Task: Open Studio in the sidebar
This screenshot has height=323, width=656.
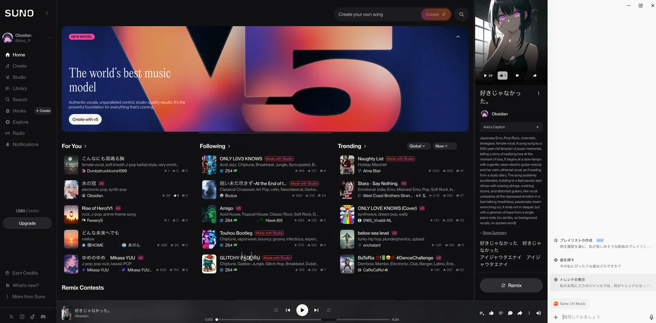Action: point(16,77)
